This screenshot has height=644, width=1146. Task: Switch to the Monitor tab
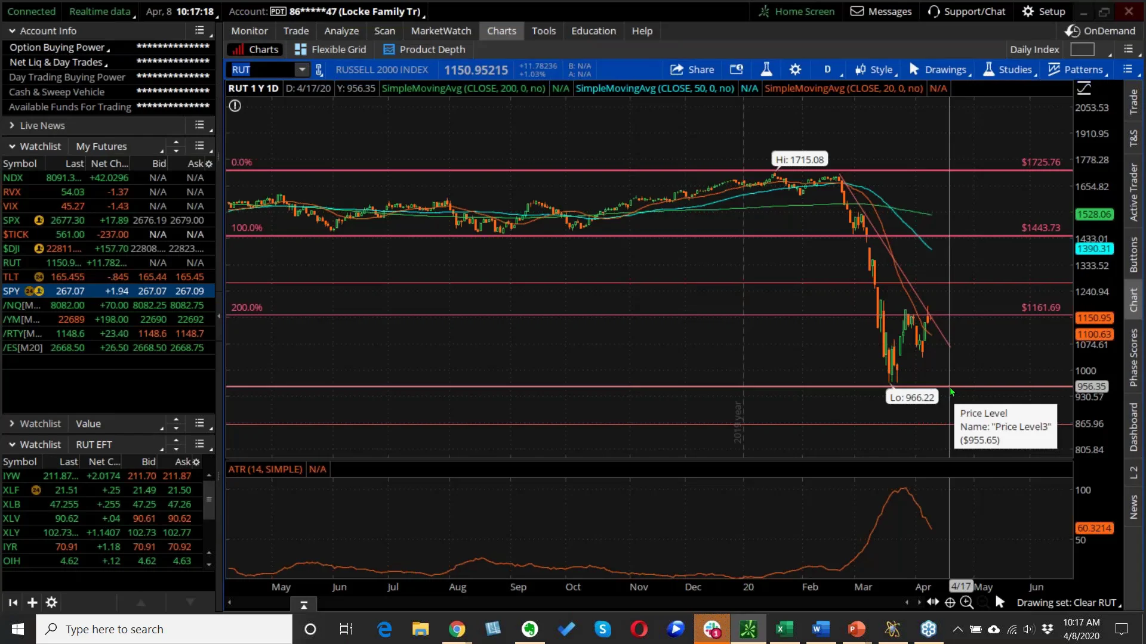tap(249, 31)
